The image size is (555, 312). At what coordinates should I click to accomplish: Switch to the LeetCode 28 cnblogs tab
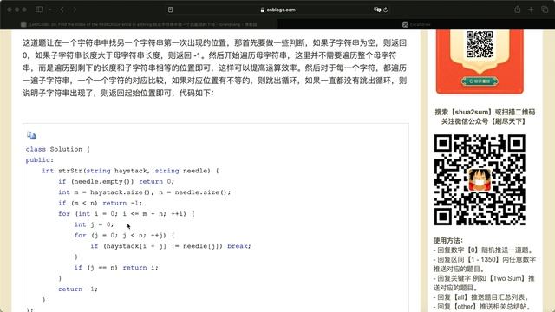pyautogui.click(x=140, y=24)
